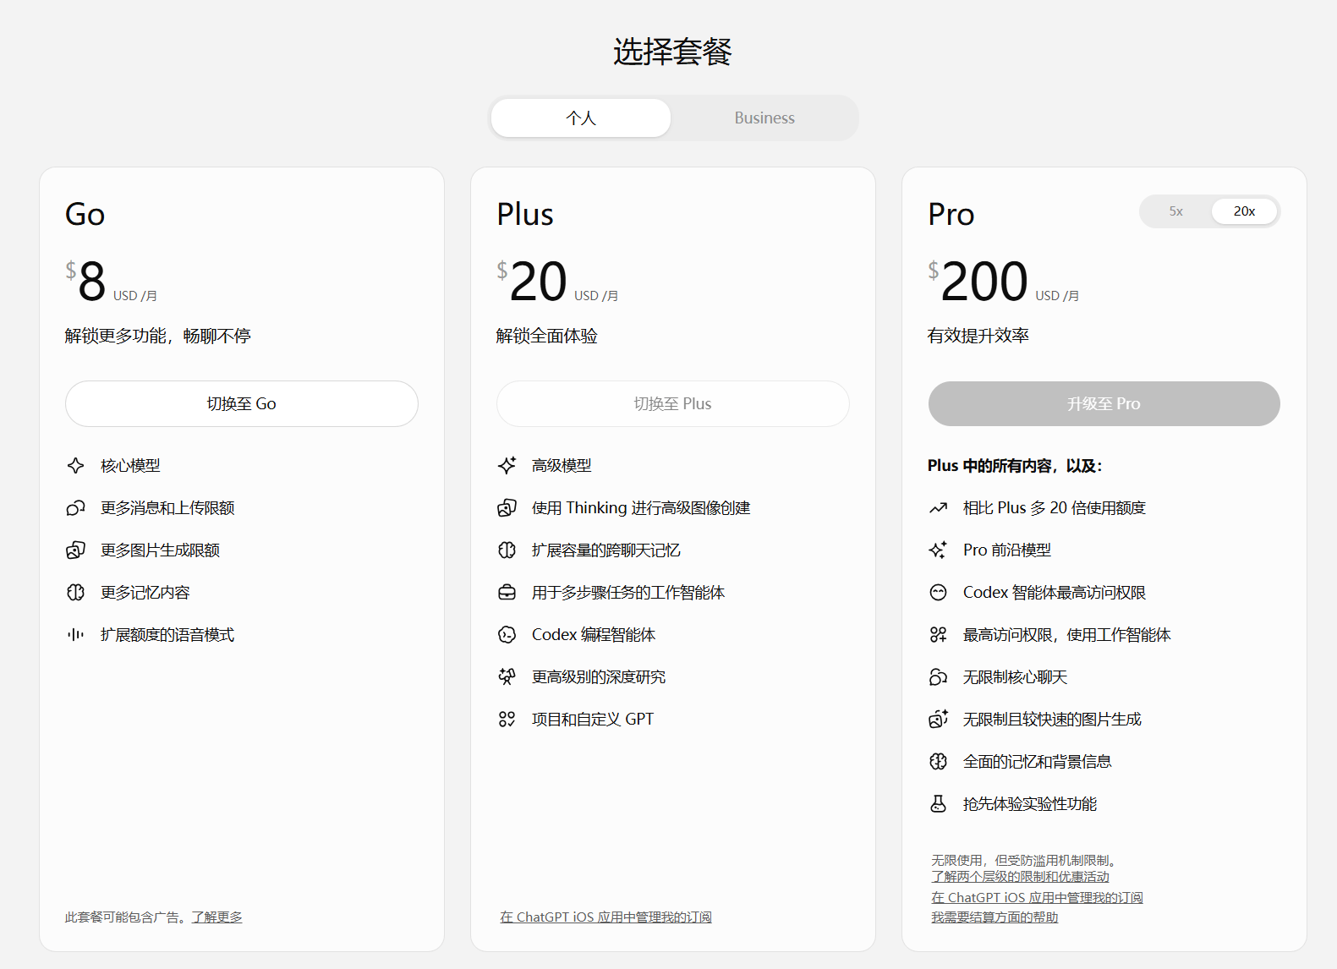Viewport: 1337px width, 969px height.
Task: Click the 选择套餐 page heading
Action: pos(672,52)
